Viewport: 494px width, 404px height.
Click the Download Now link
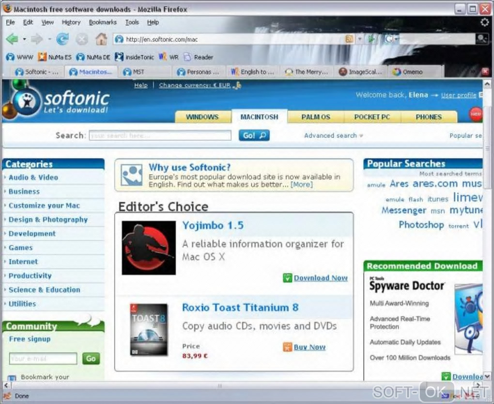(321, 278)
